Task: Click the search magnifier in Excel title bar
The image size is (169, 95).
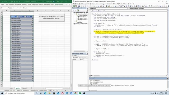Action: (x=43, y=2)
